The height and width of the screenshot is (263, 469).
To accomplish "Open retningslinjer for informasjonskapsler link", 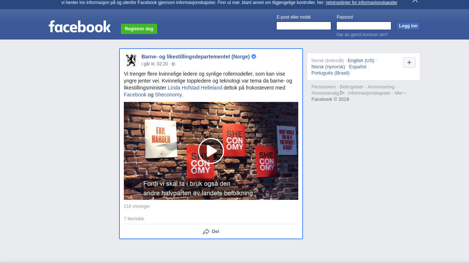I will 361,3.
